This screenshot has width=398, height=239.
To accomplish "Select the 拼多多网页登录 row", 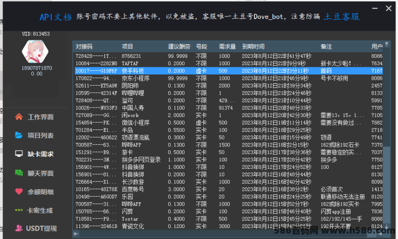I will 229,159.
